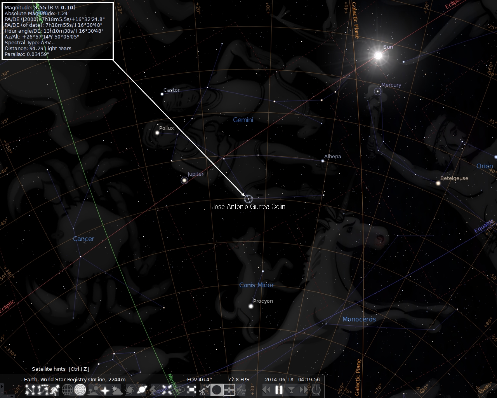497x398 pixels.
Task: Toggle cardinal points star icon
Action: 105,390
